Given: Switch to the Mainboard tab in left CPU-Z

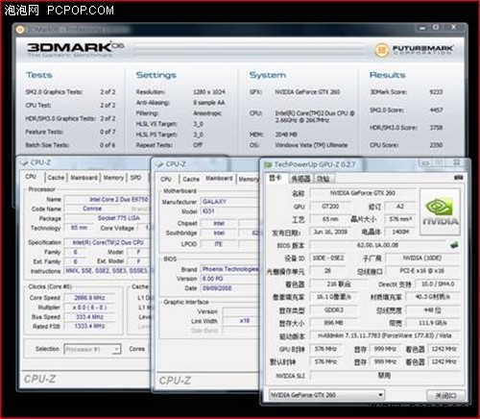Looking at the screenshot, I should (84, 178).
